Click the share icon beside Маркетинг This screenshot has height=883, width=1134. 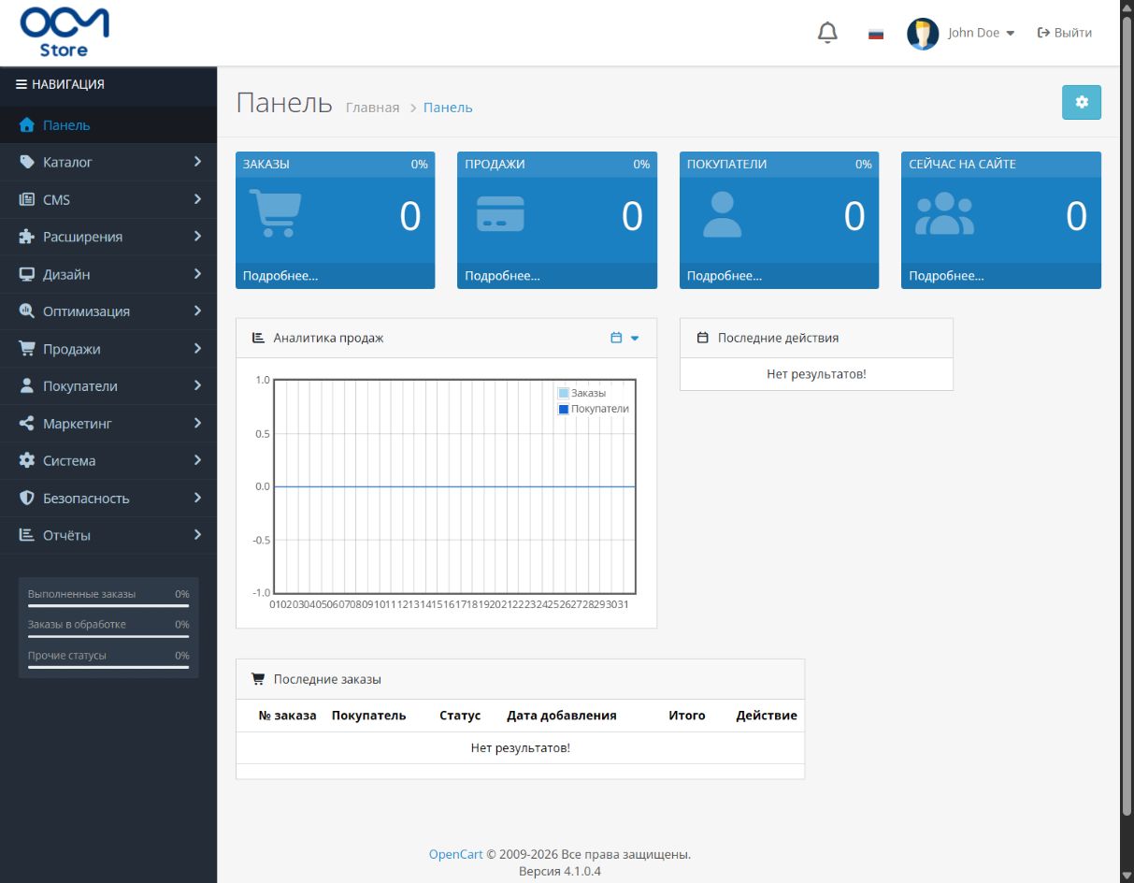[x=27, y=424]
